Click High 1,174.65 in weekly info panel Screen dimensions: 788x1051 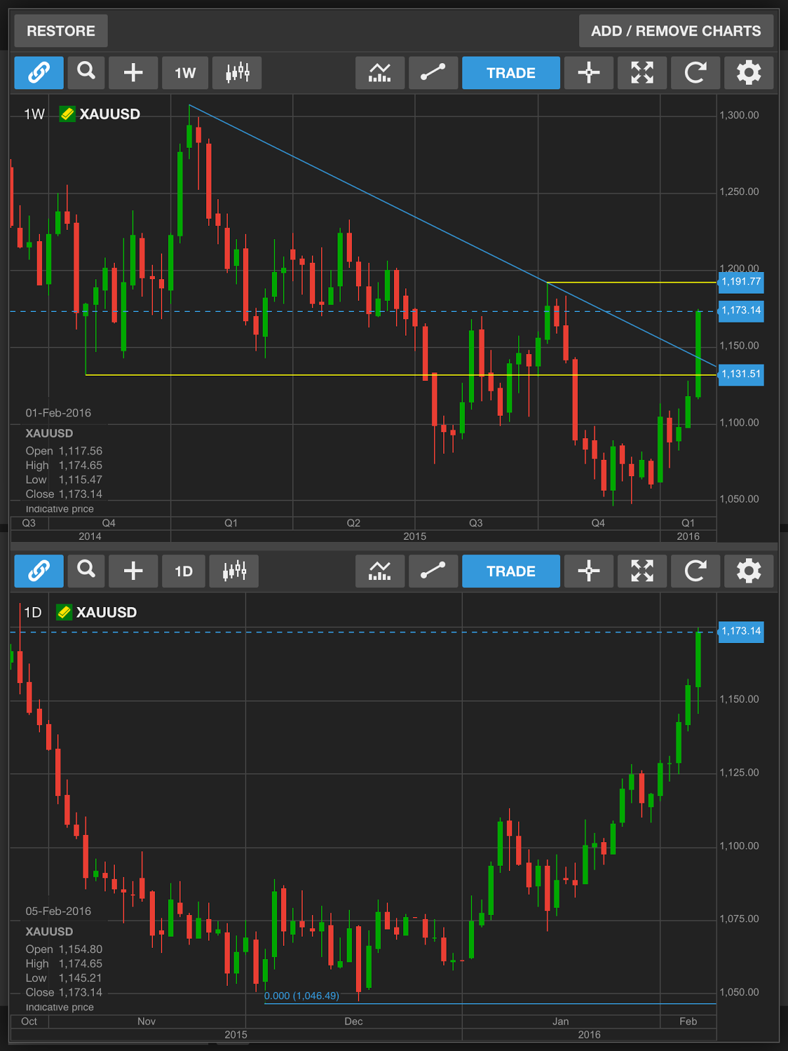point(64,466)
